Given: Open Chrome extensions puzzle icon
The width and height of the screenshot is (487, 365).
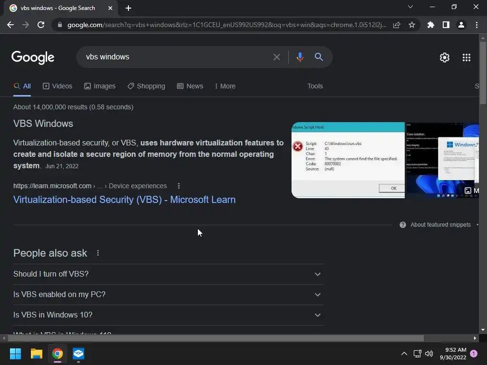Looking at the screenshot, I should 431,25.
